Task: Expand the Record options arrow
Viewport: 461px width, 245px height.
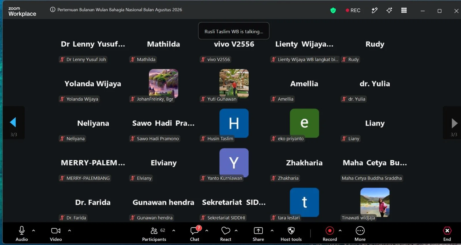Action: coord(340,231)
